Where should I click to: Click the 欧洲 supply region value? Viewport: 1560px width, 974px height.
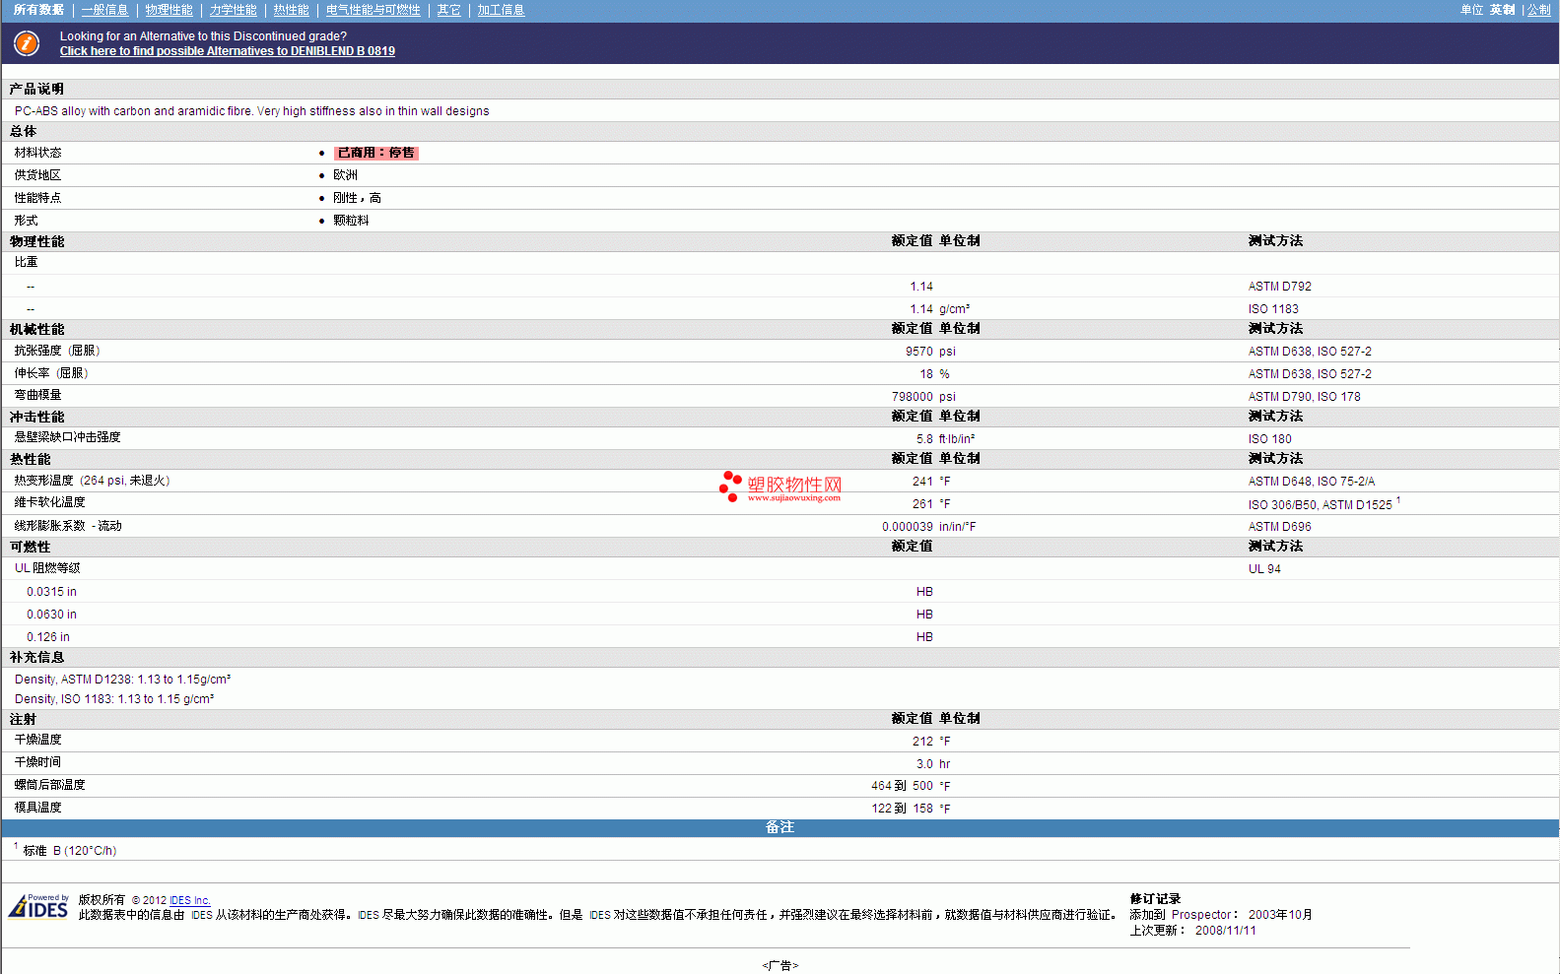pyautogui.click(x=345, y=175)
